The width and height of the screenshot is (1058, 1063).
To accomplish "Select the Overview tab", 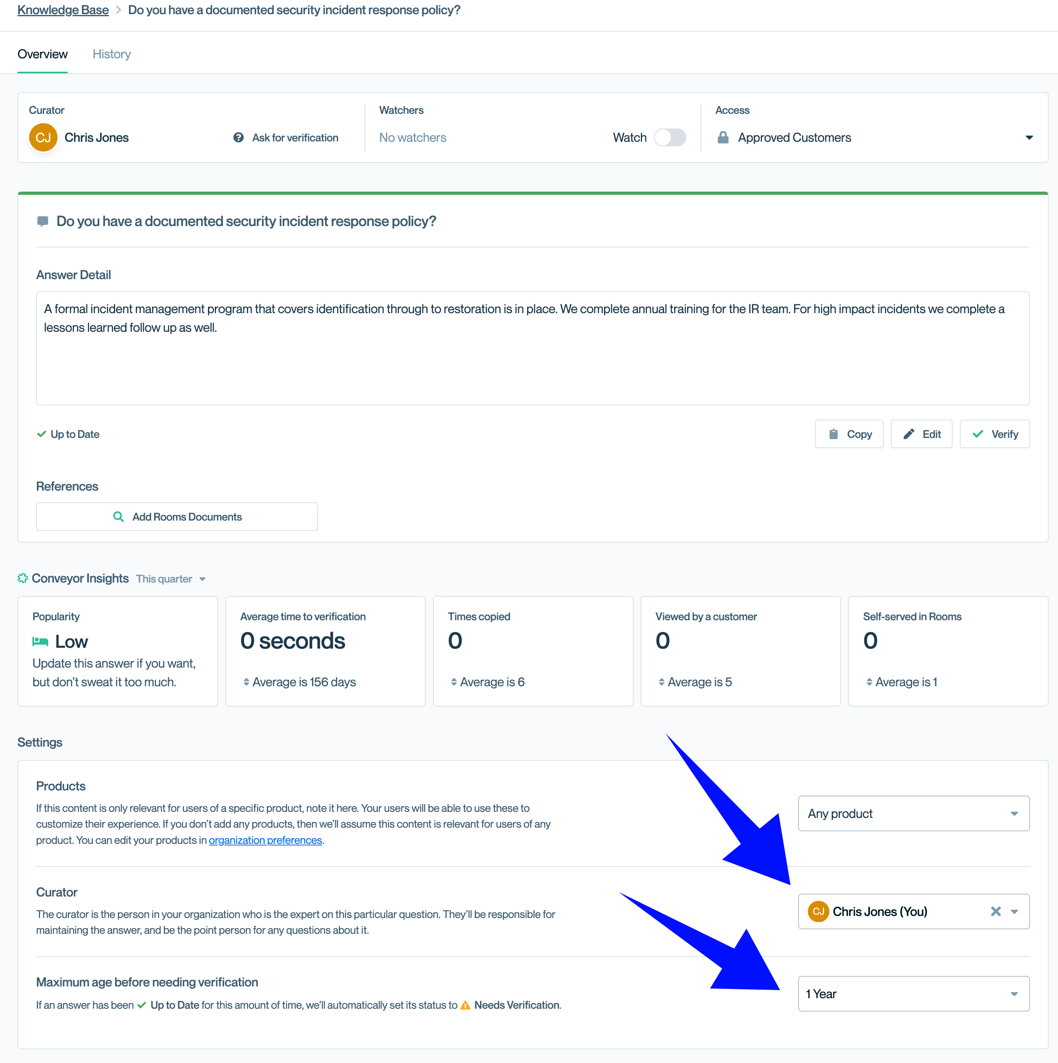I will point(43,54).
